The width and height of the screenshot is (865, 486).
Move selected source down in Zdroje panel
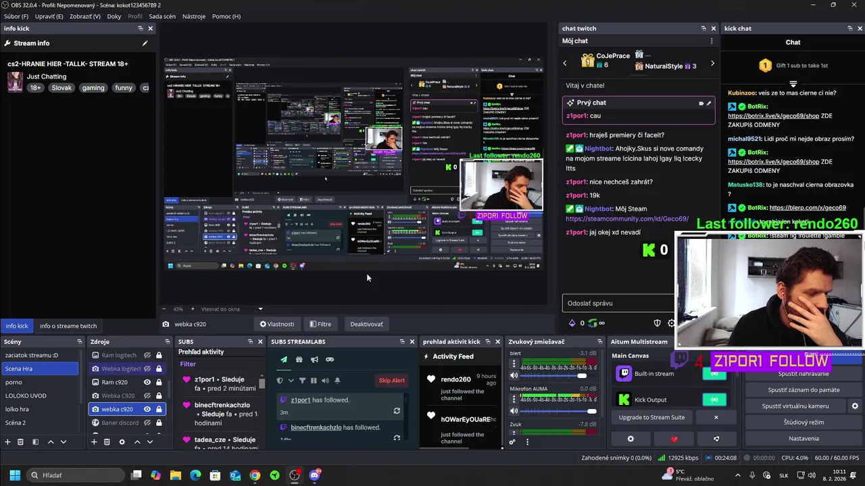click(150, 441)
